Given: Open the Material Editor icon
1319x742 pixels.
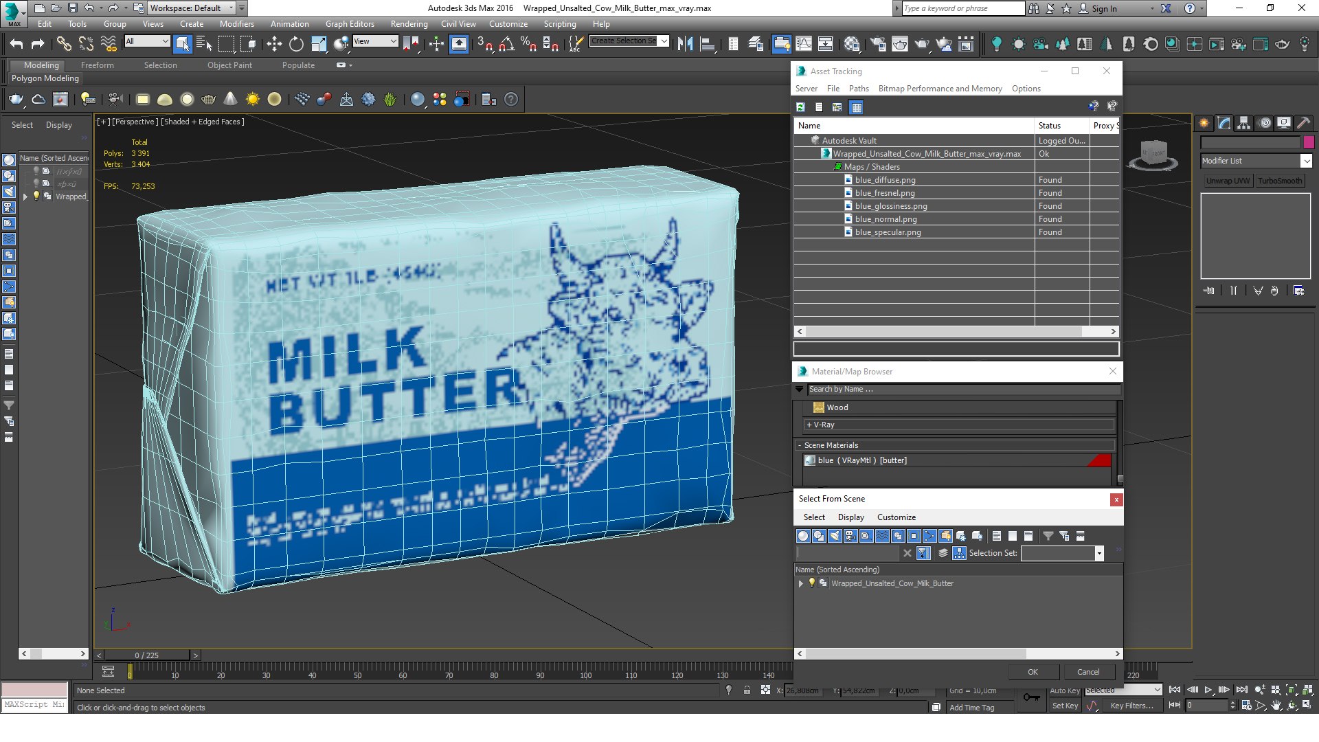Looking at the screenshot, I should 852,44.
